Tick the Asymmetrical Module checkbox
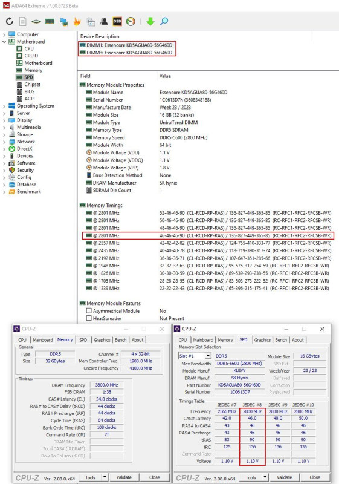This screenshot has height=484, width=339. click(89, 310)
